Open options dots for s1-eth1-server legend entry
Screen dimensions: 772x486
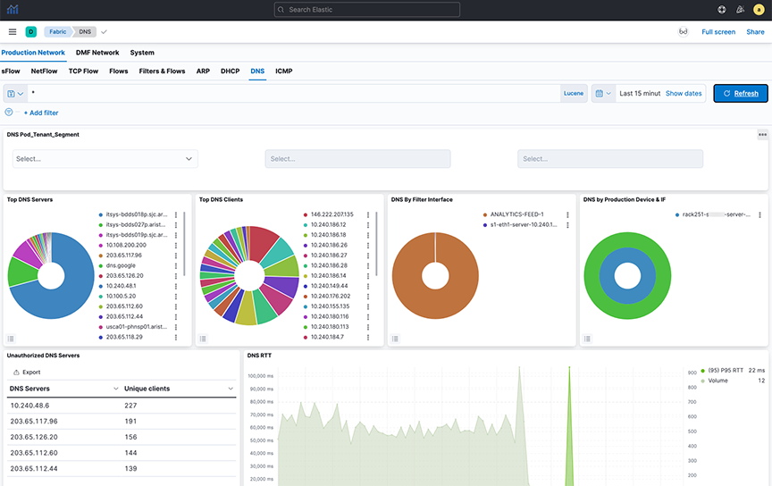[x=567, y=225]
